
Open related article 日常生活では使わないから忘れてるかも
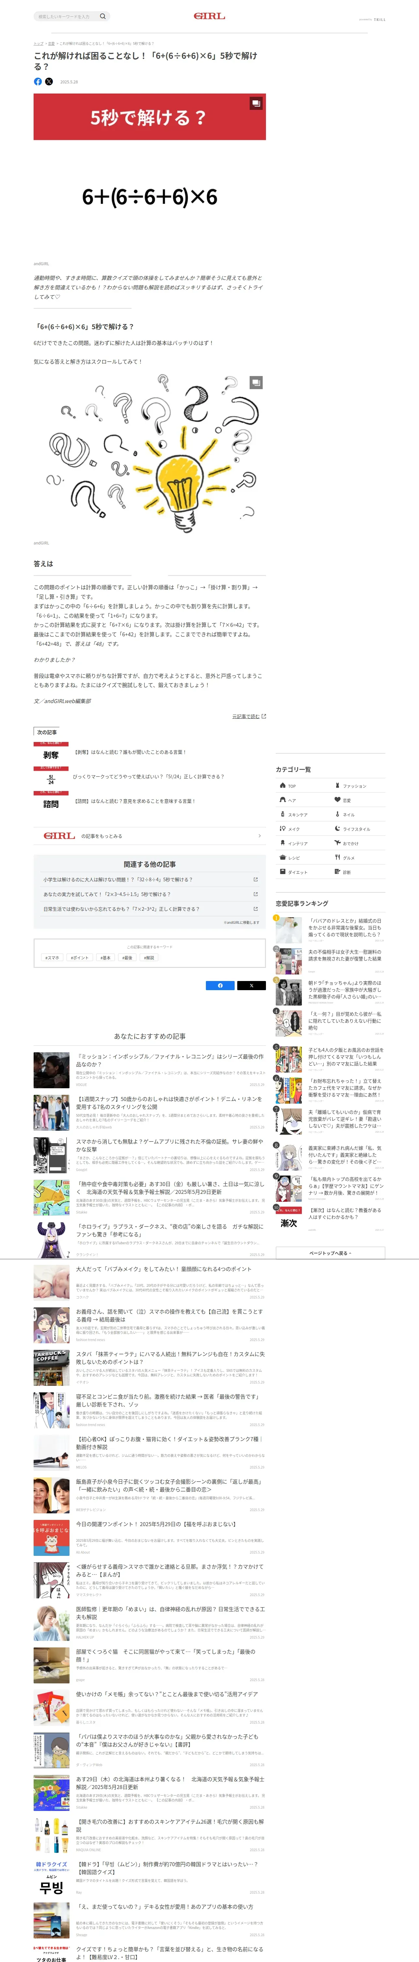[x=150, y=909]
